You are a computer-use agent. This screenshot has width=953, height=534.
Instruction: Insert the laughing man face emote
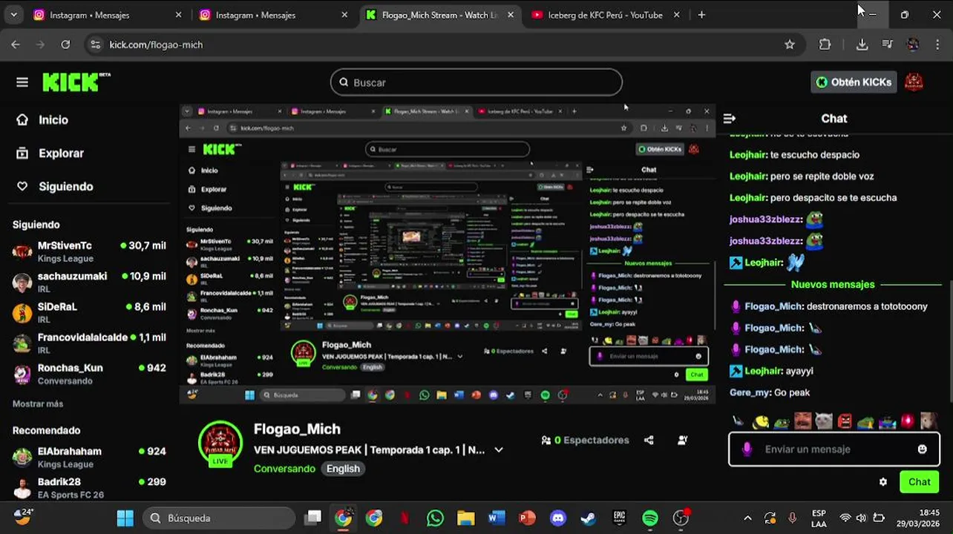tap(802, 422)
